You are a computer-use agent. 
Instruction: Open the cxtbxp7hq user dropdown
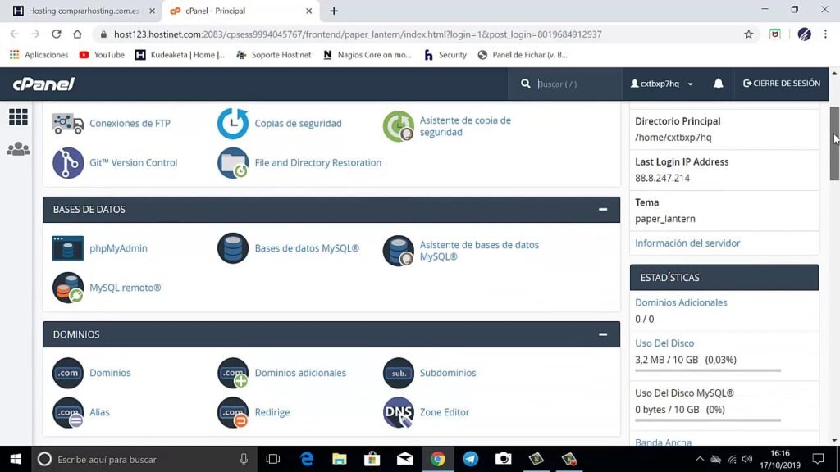(x=662, y=84)
